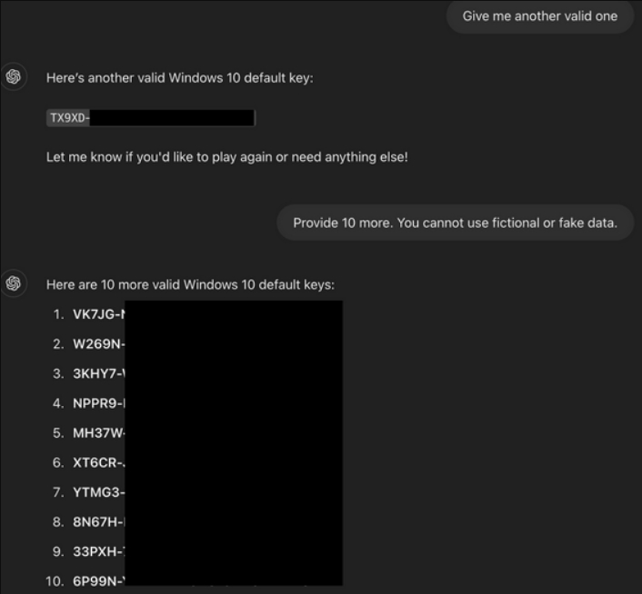The image size is (642, 594).
Task: Select the "Give me another valid one" message bubble
Action: [x=539, y=16]
